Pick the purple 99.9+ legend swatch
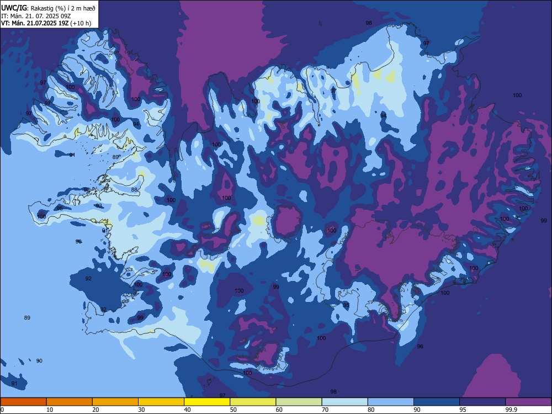 [x=528, y=402]
